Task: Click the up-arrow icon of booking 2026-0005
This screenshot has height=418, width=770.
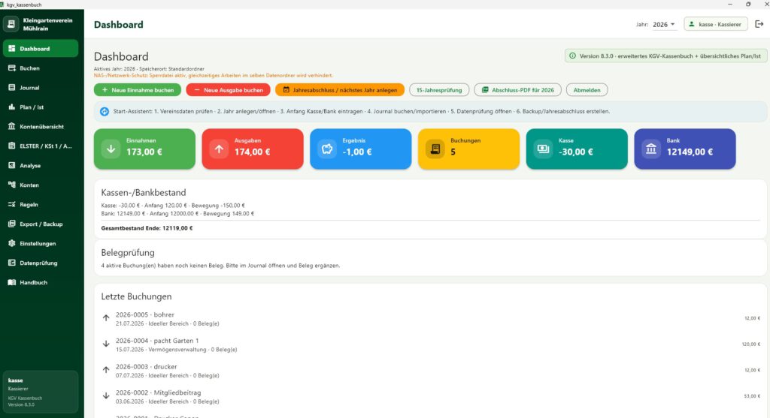Action: (106, 318)
